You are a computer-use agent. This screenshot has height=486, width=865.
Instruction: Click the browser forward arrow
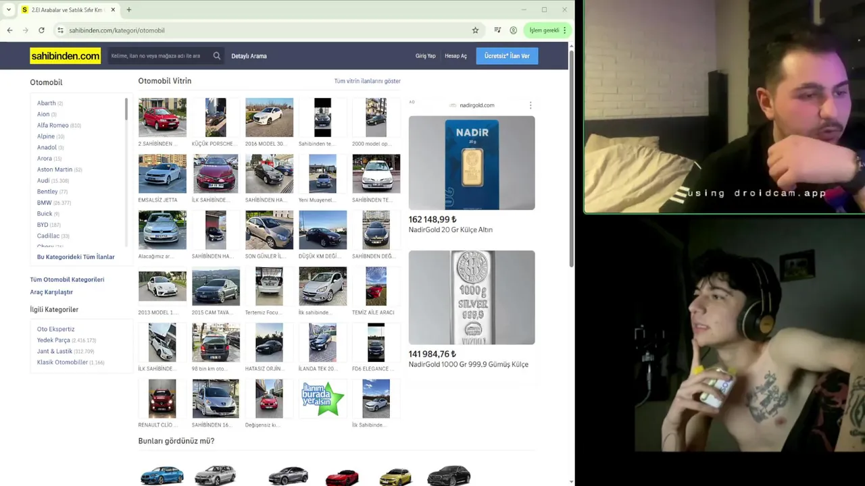[26, 30]
